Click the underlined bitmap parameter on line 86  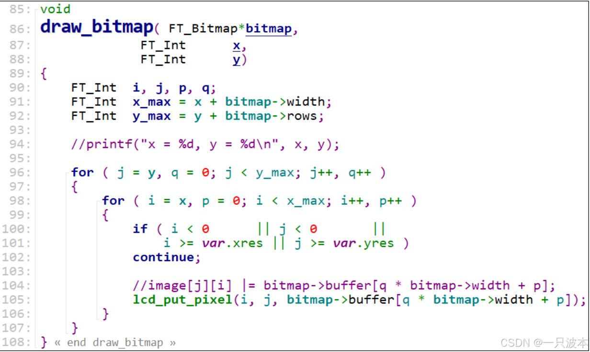click(269, 29)
